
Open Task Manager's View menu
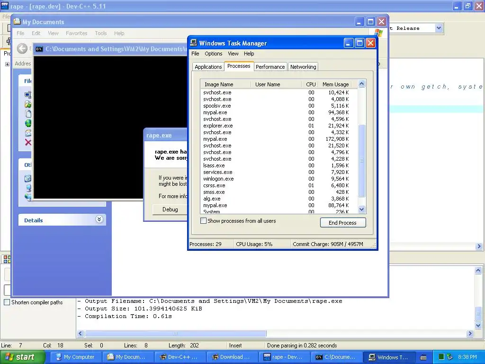tap(233, 54)
